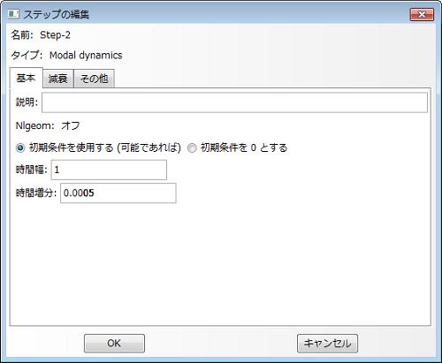Open the その他 tab

coord(94,79)
